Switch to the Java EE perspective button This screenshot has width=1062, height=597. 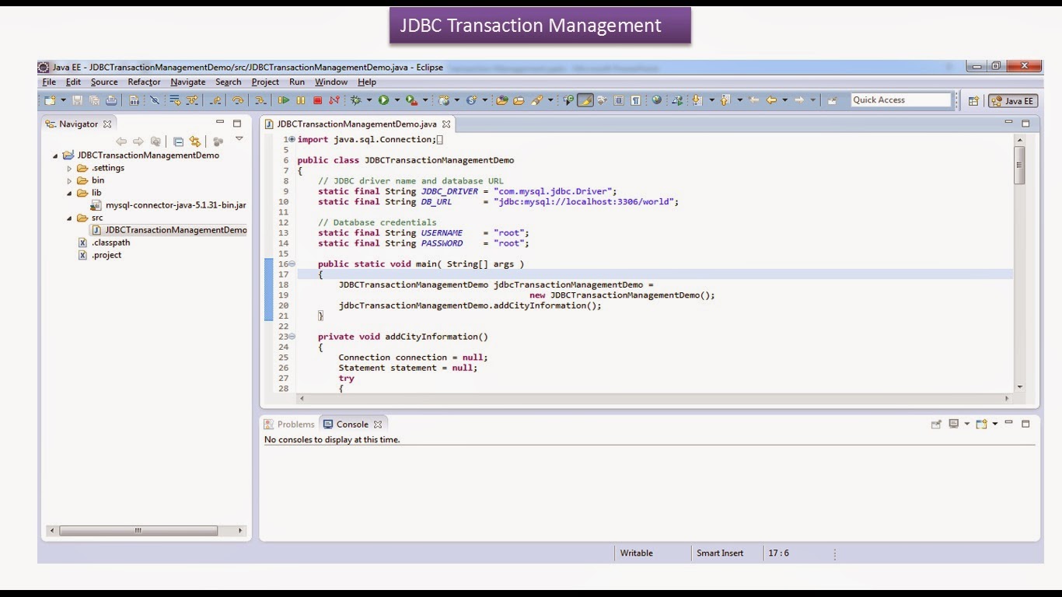click(1012, 99)
